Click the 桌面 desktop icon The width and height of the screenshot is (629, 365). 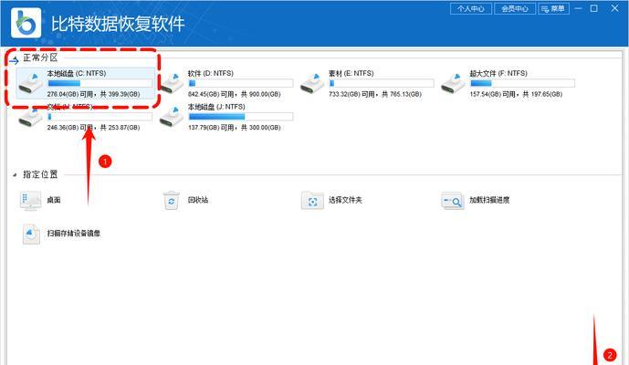coord(30,200)
